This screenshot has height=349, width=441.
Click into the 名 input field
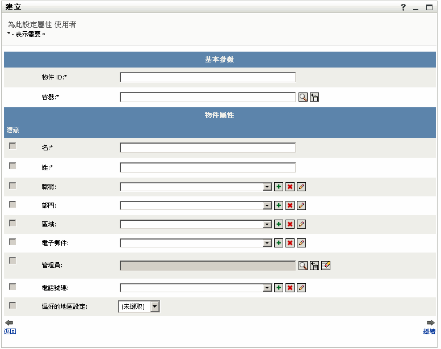point(208,148)
